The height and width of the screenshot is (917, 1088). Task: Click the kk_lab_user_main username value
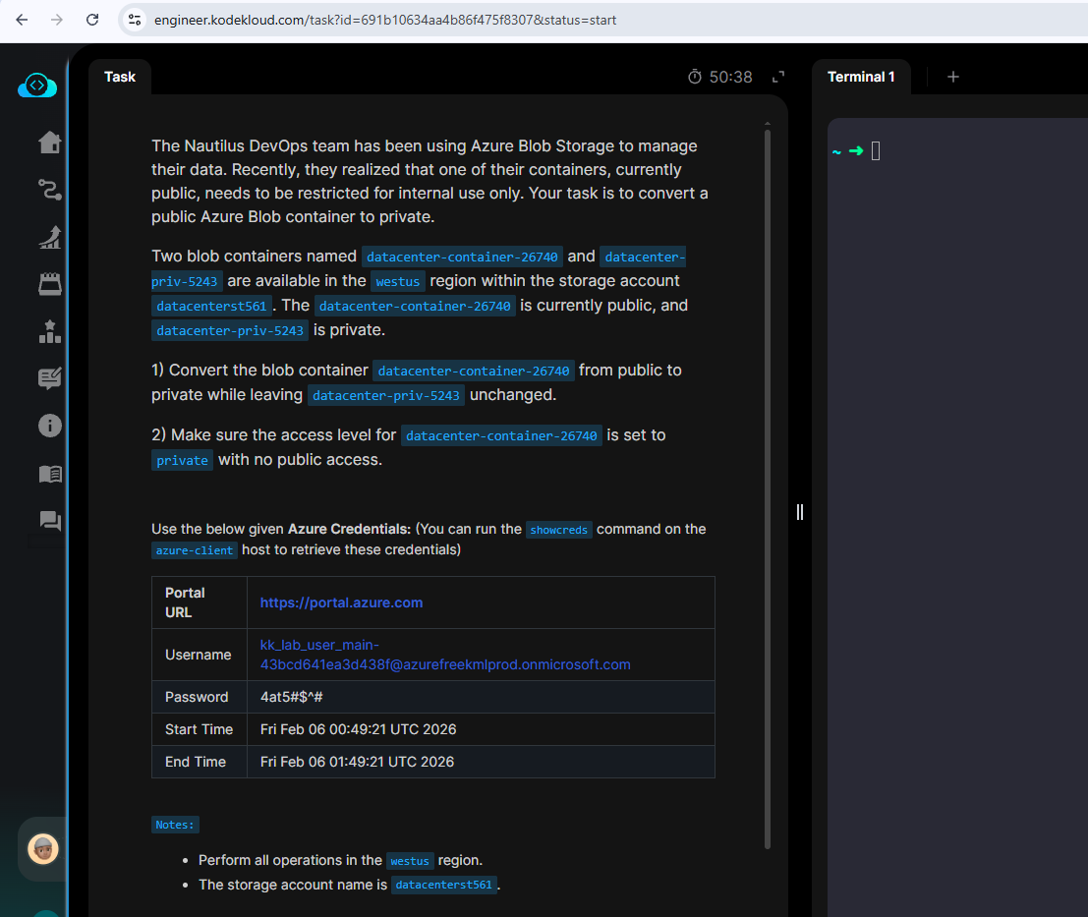[x=445, y=655]
